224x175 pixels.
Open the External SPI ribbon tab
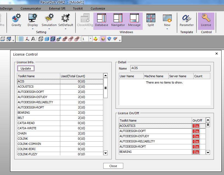pyautogui.click(x=57, y=8)
